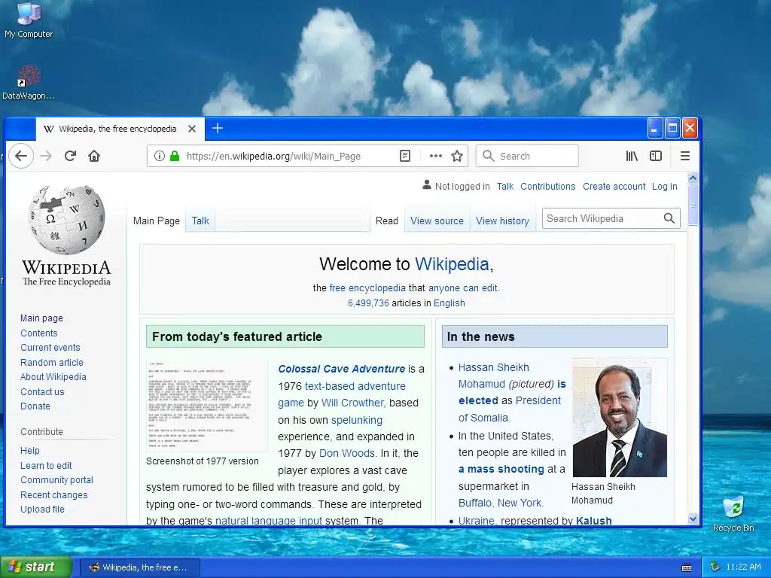Click the forward navigation arrow
This screenshot has height=578, width=771.
46,157
